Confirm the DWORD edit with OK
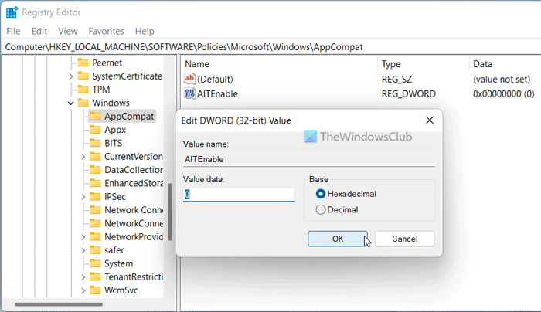Image resolution: width=541 pixels, height=312 pixels. click(338, 239)
